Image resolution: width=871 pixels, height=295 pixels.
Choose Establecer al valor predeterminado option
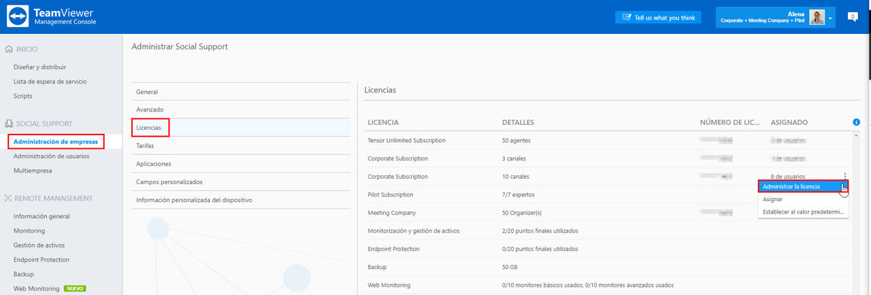point(803,212)
